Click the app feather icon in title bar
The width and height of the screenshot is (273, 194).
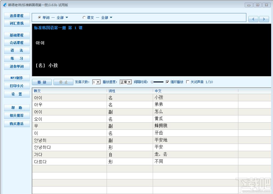5,5
